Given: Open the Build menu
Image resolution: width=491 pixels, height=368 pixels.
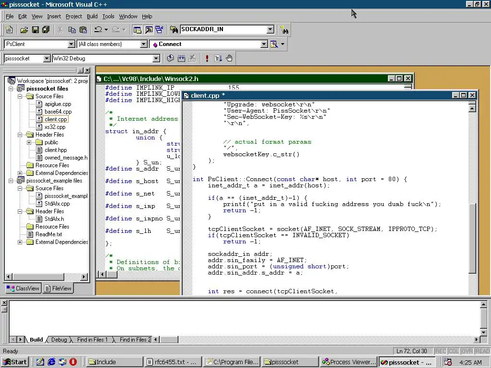Looking at the screenshot, I should point(92,16).
